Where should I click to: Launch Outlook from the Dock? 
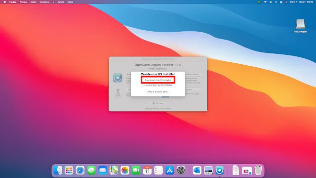point(197,170)
